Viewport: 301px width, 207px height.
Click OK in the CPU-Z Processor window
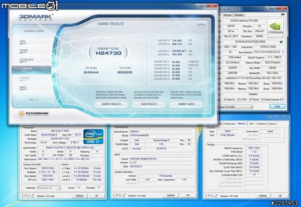97,196
